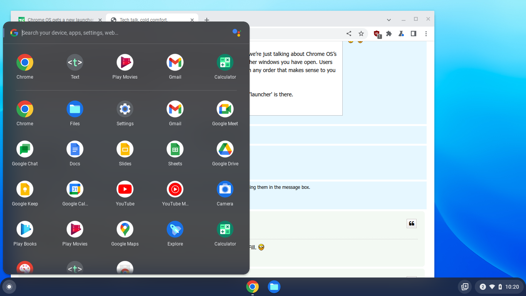Click the quote button on the forum post
526x296 pixels.
412,224
